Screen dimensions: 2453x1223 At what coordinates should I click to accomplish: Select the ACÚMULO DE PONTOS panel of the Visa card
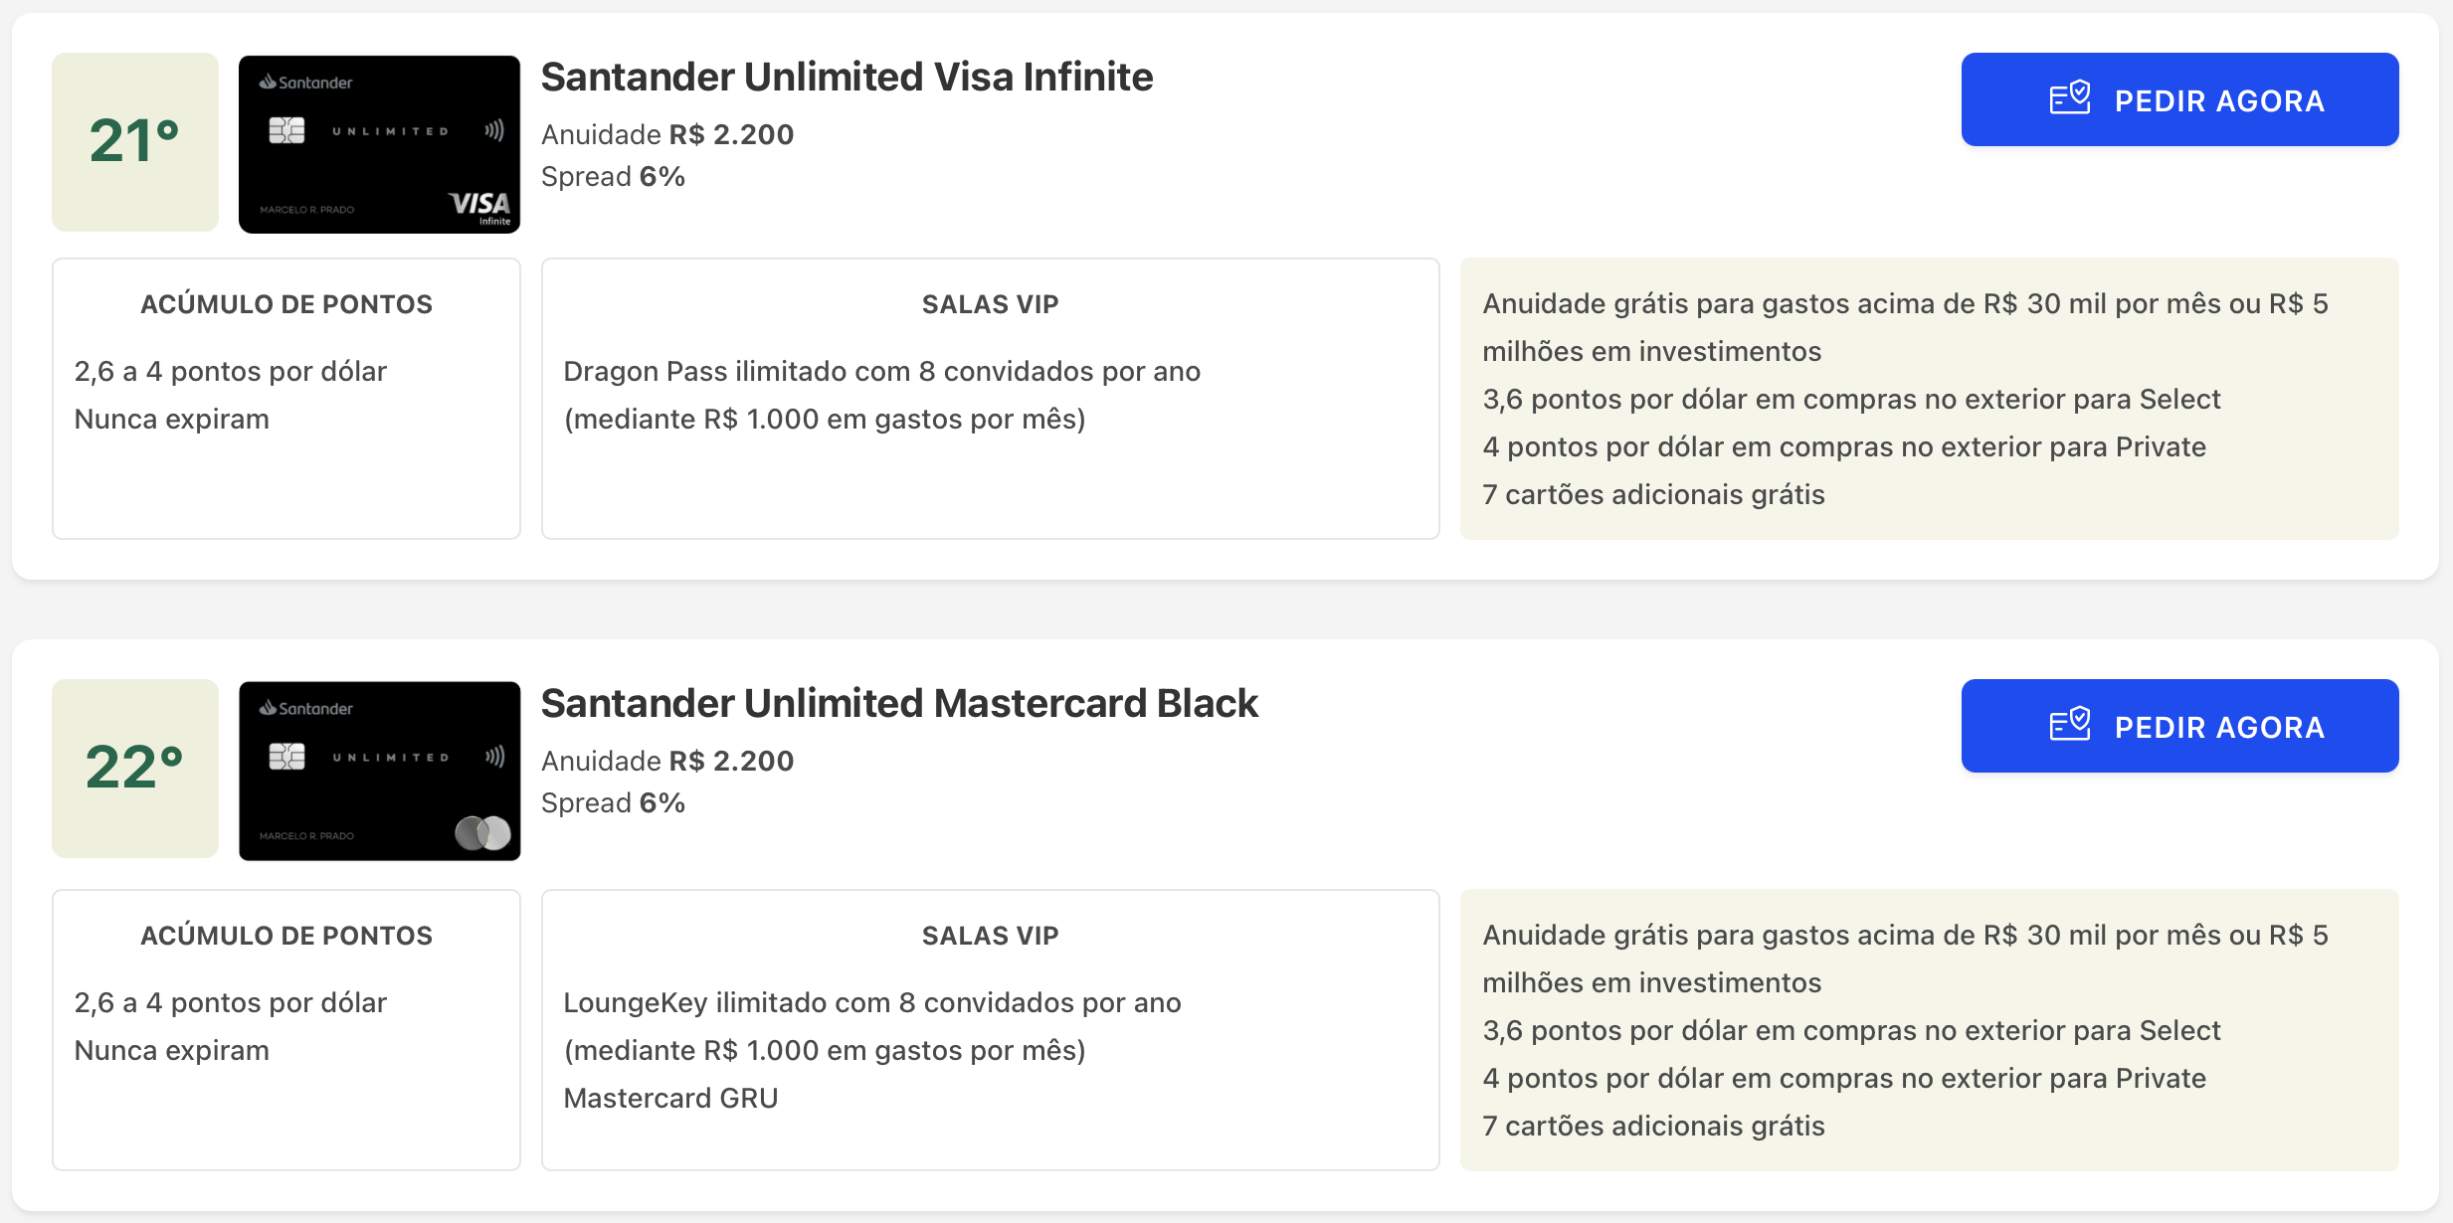click(286, 398)
